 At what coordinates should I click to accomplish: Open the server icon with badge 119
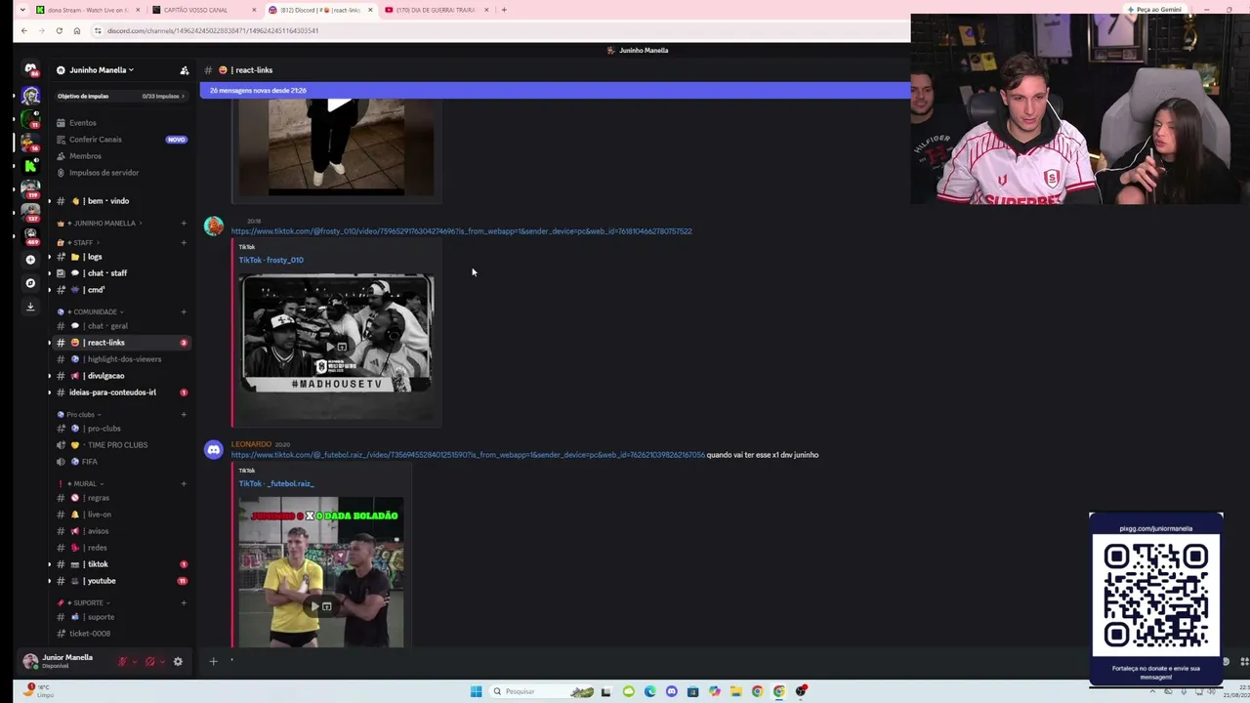pyautogui.click(x=30, y=188)
